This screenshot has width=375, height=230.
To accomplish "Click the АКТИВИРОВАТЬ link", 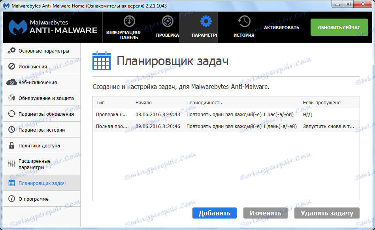I will (281, 28).
